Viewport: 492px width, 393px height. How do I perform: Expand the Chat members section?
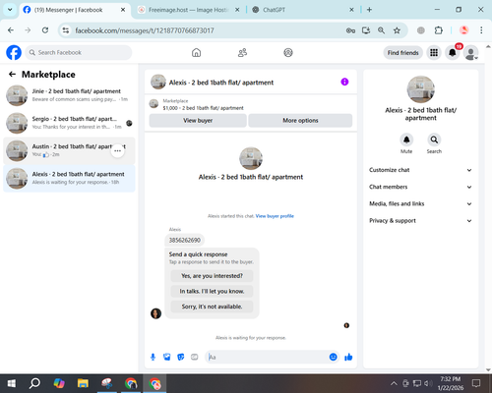click(420, 187)
